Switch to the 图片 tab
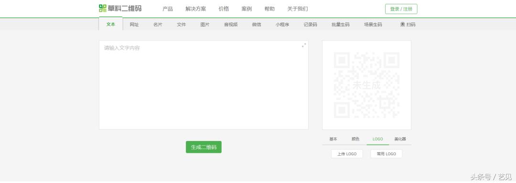Screen dimensions: 516x183 pos(205,24)
